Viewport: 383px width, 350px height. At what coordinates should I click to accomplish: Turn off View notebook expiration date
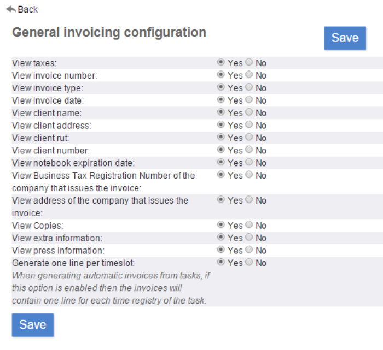pyautogui.click(x=249, y=162)
